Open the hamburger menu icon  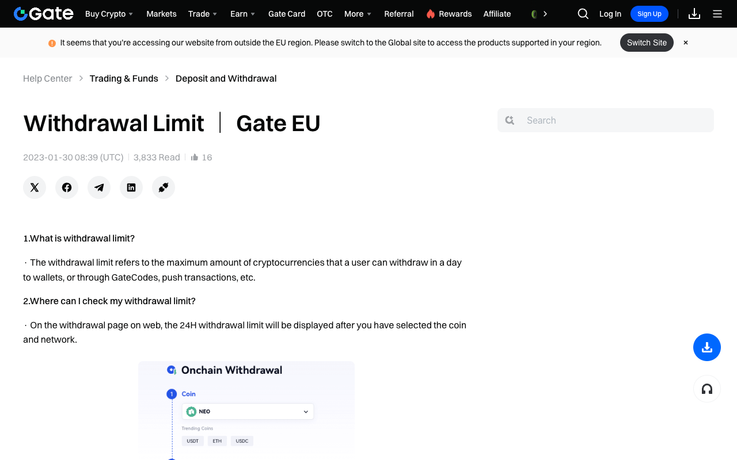(x=717, y=14)
